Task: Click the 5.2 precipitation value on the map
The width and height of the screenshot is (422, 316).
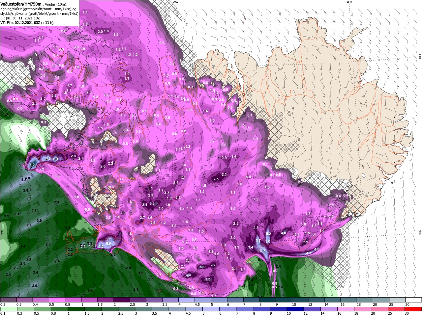Action: 268,234
